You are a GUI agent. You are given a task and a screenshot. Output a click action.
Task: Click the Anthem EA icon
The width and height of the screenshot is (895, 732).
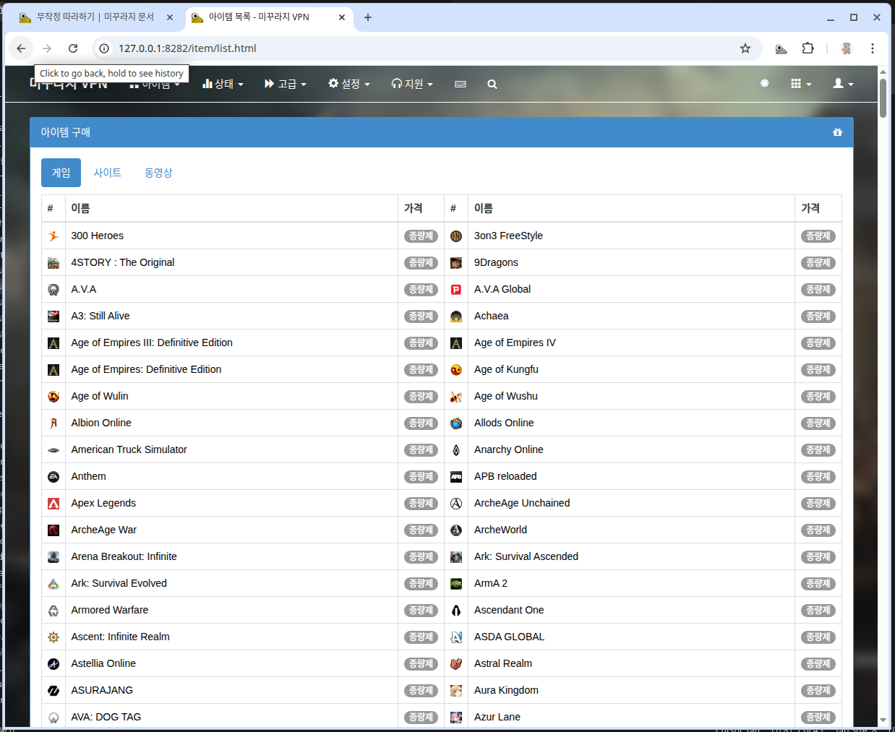point(53,477)
